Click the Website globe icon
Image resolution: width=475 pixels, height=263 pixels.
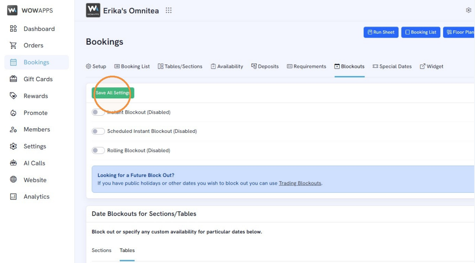13,180
